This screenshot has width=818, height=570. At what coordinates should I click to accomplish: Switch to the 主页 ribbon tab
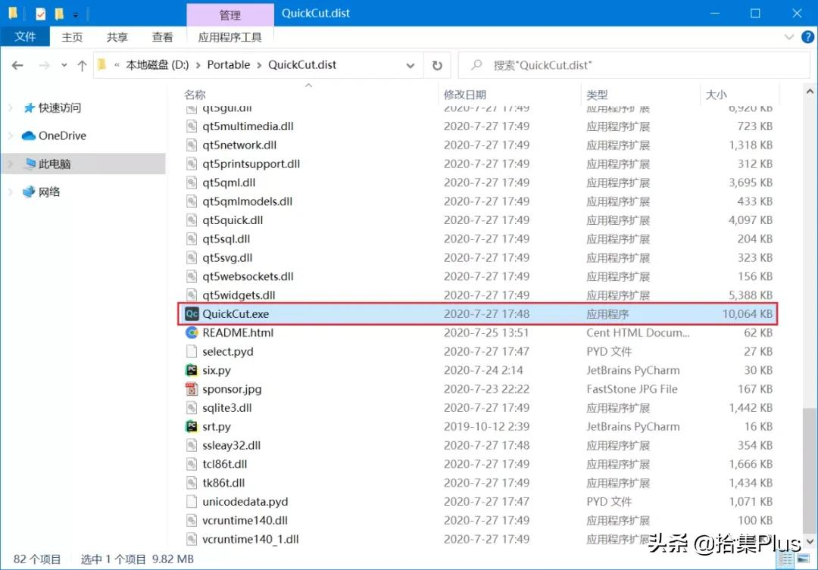tap(72, 37)
